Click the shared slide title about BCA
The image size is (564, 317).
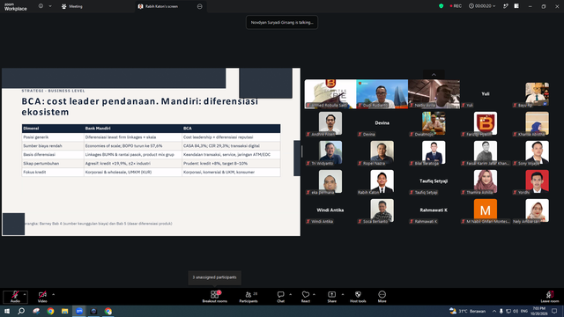[140, 107]
